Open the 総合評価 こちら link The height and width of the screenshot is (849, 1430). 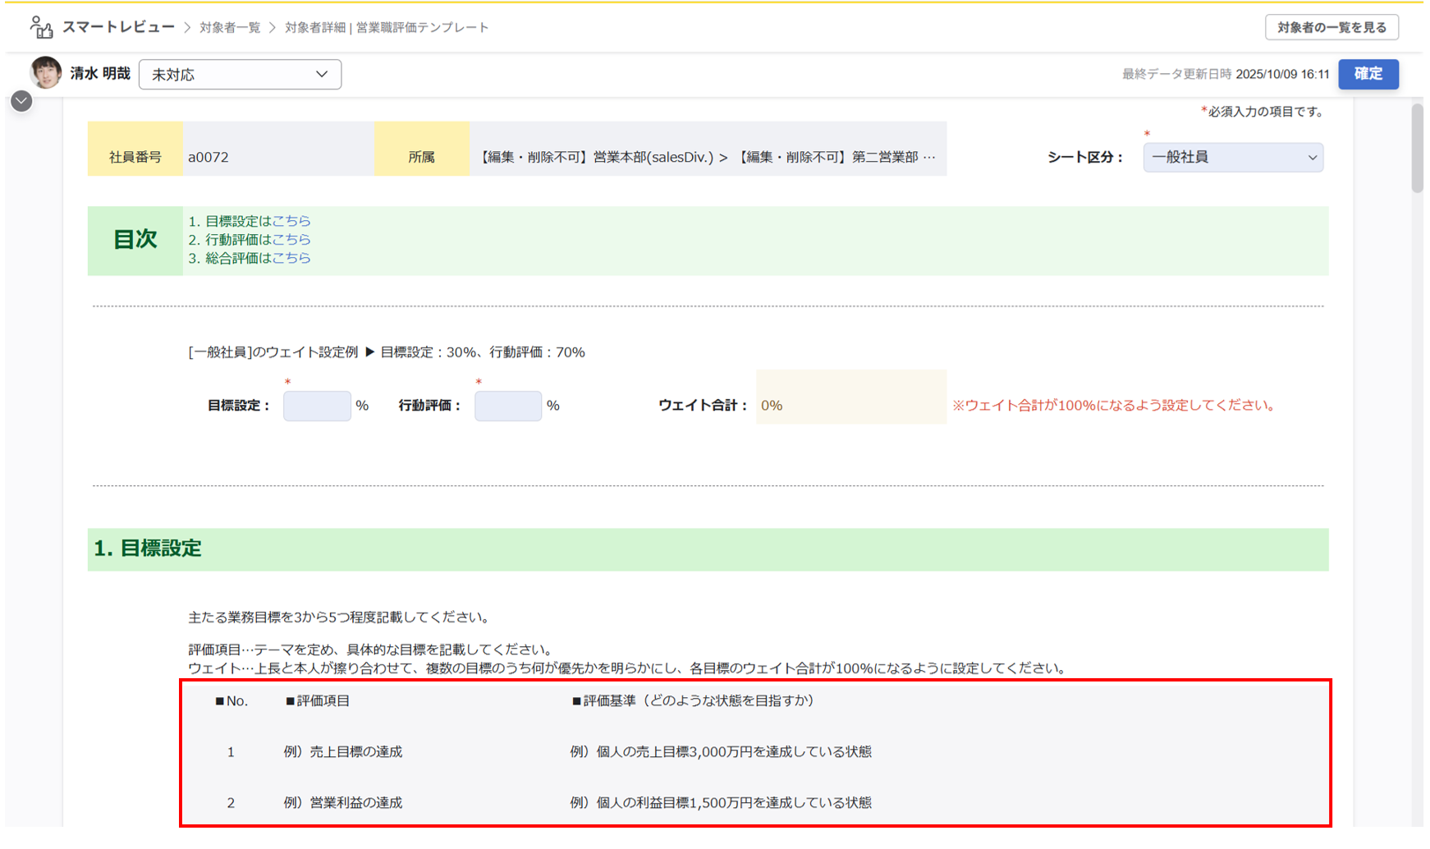(291, 258)
